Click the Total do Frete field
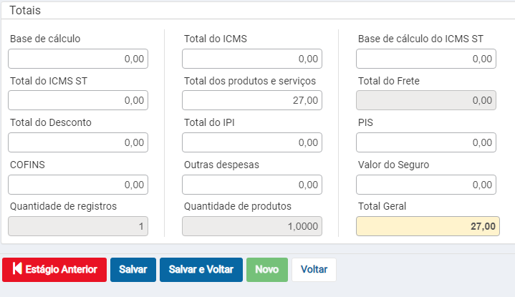The image size is (515, 297). [x=426, y=100]
